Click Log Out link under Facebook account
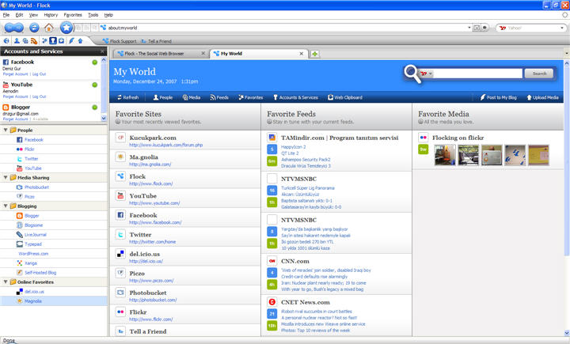570x344 pixels. tap(39, 74)
